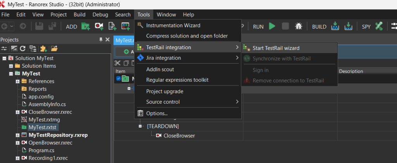Click the CloseBrowser module under TEARDOWN
This screenshot has width=397, height=163.
coord(179,136)
